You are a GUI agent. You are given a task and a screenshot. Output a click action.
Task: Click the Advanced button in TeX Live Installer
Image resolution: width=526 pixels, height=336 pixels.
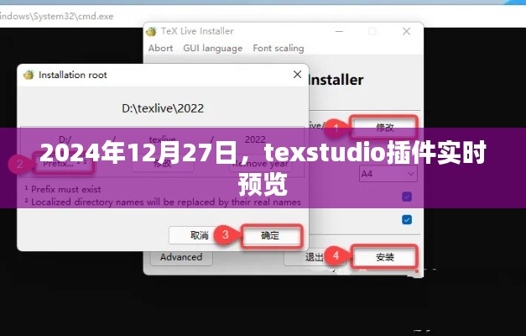pos(181,257)
